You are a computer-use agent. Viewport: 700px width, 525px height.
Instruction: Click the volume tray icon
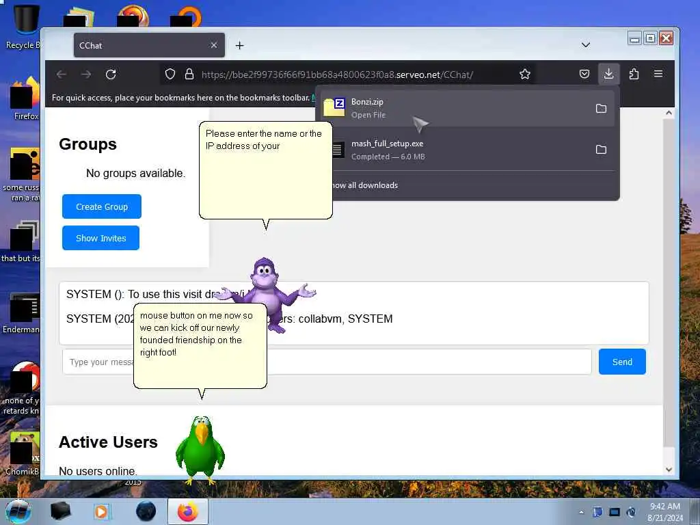click(x=631, y=512)
